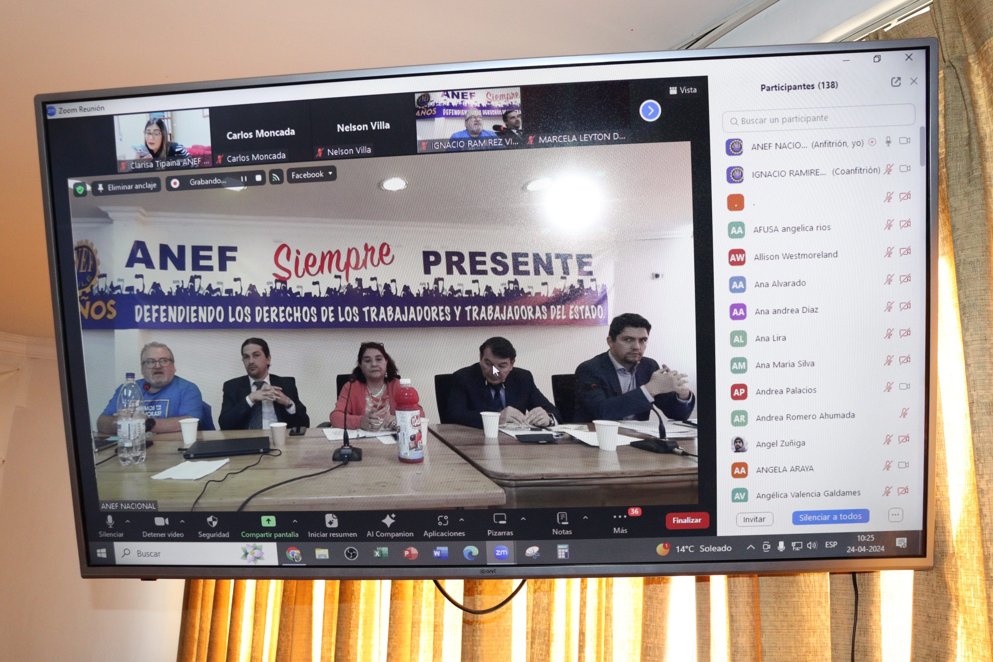Viewport: 993px width, 662px height.
Task: Close the Participantes panel
Action: (914, 81)
